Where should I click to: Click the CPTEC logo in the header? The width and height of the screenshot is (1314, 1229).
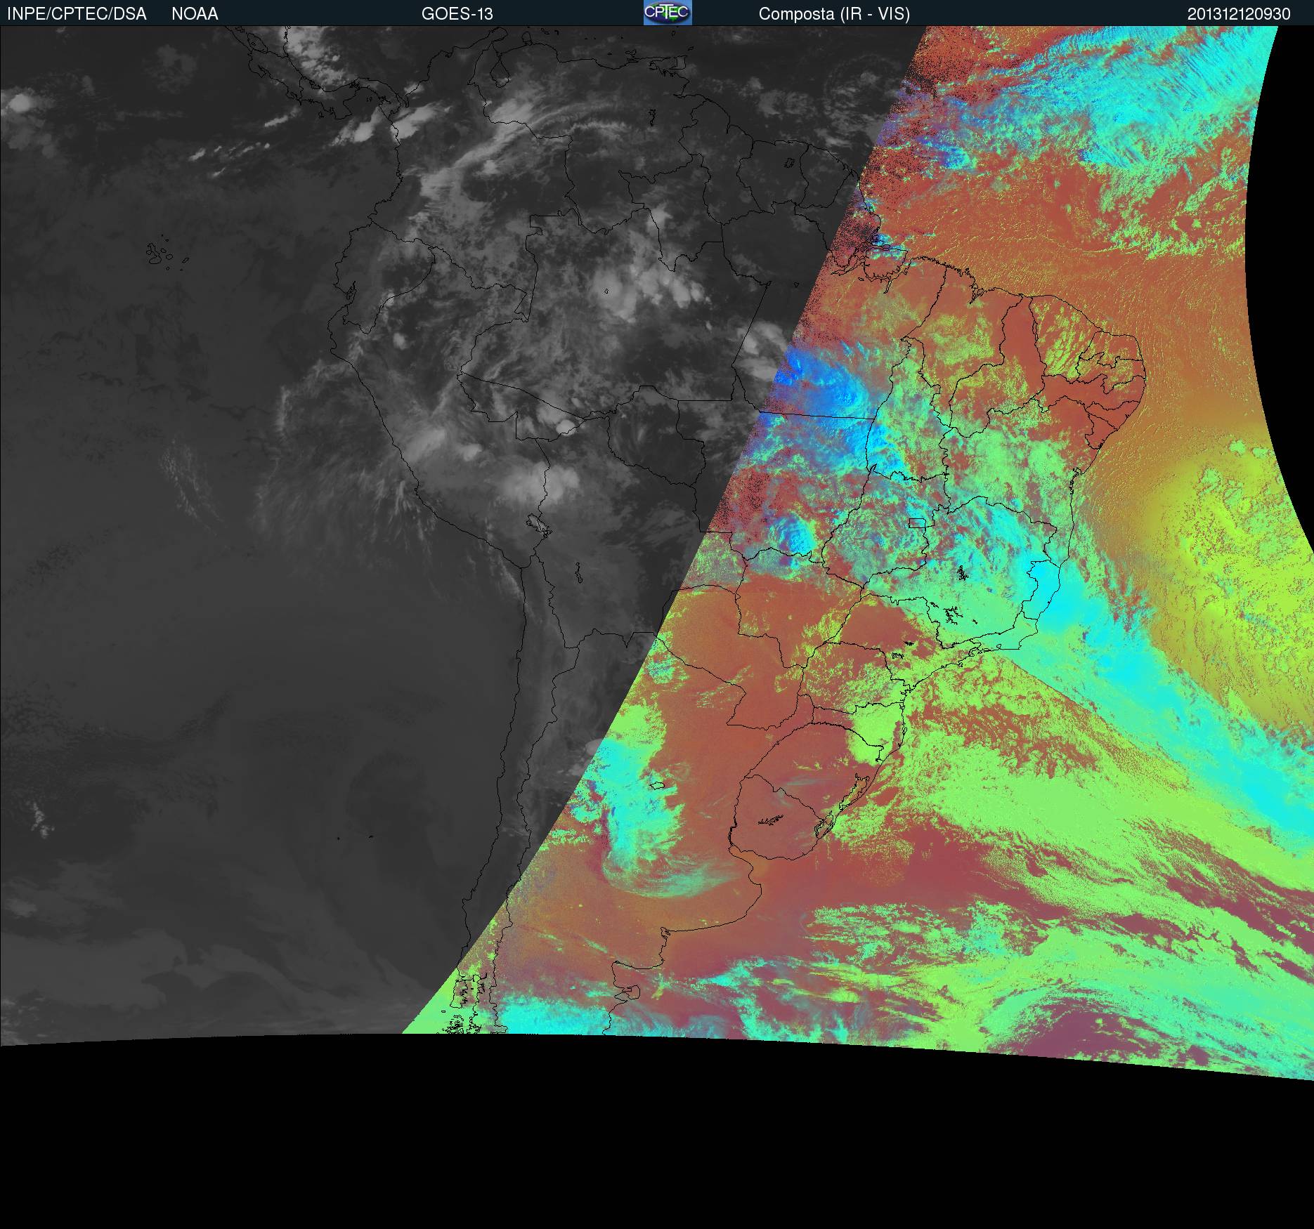coord(668,13)
